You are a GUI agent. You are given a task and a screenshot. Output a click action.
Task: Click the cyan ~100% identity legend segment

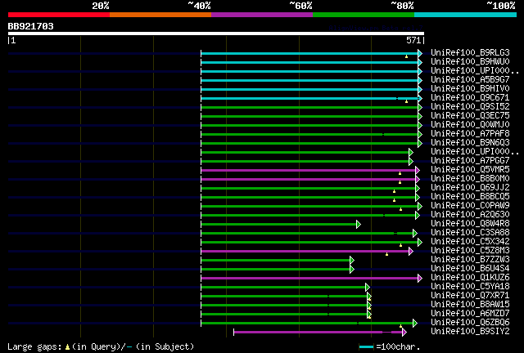[466, 15]
